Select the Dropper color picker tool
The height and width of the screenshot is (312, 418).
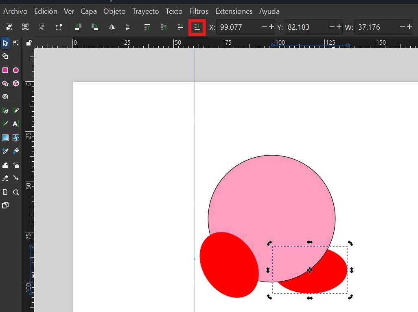pyautogui.click(x=5, y=151)
